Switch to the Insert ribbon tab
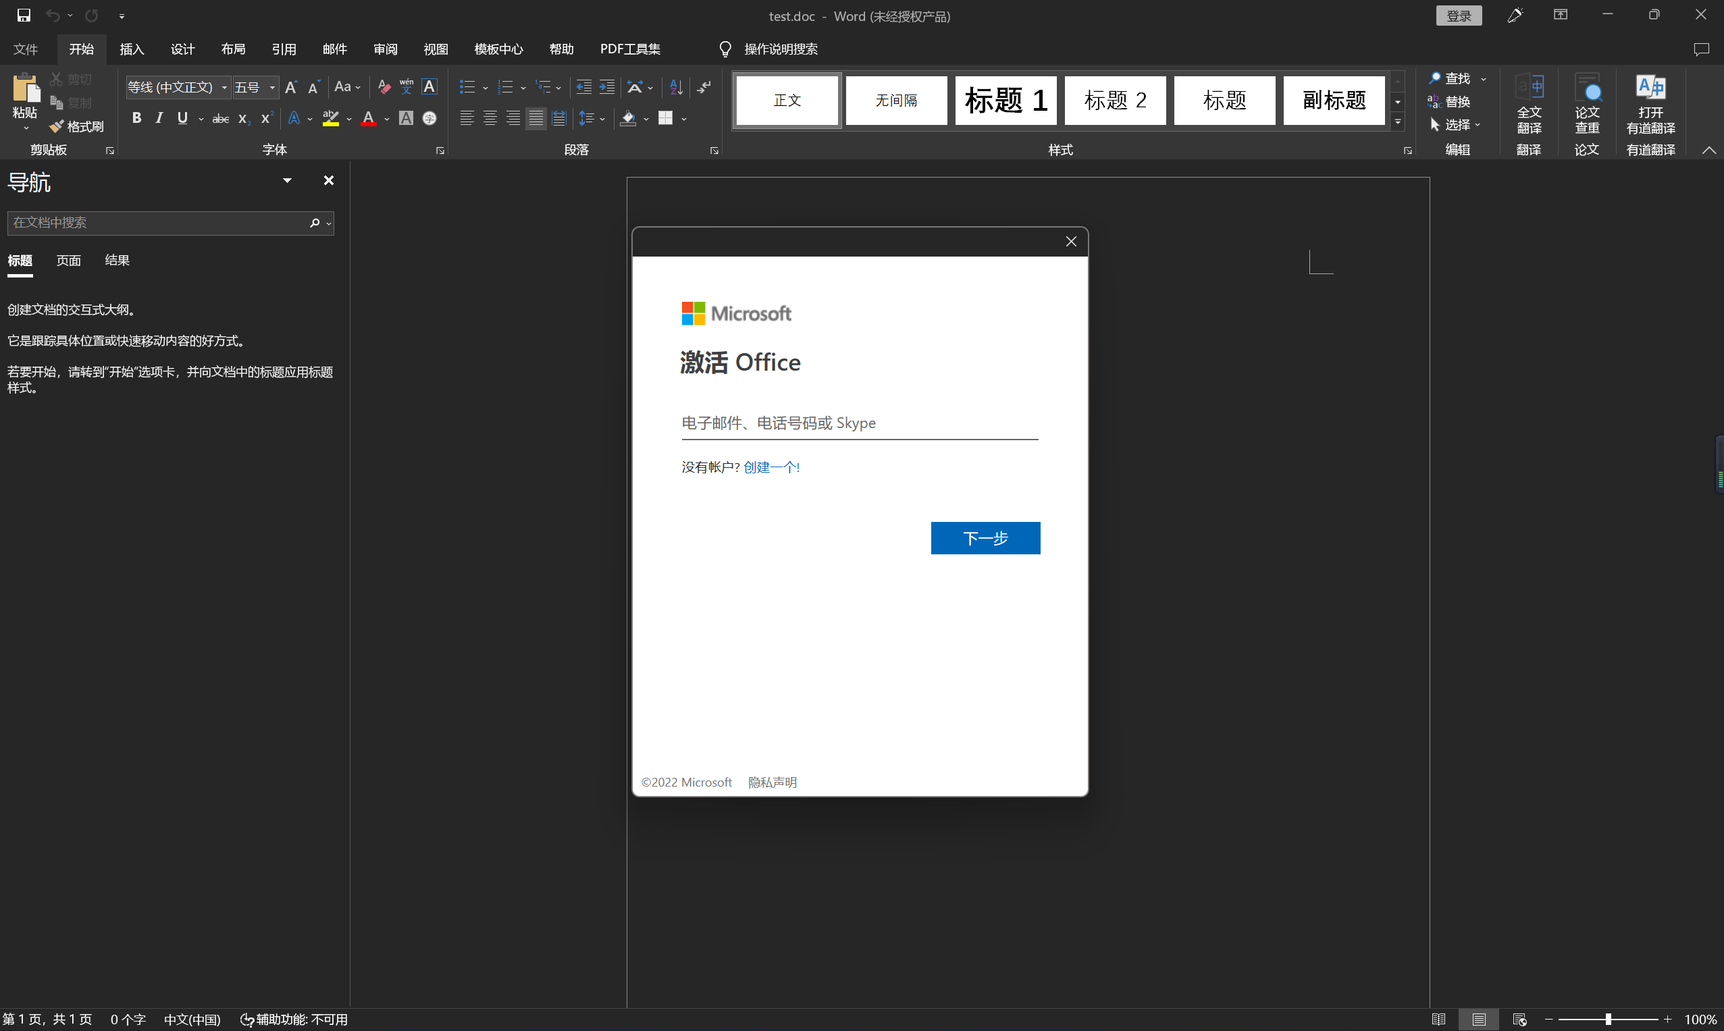The width and height of the screenshot is (1724, 1031). pos(131,49)
